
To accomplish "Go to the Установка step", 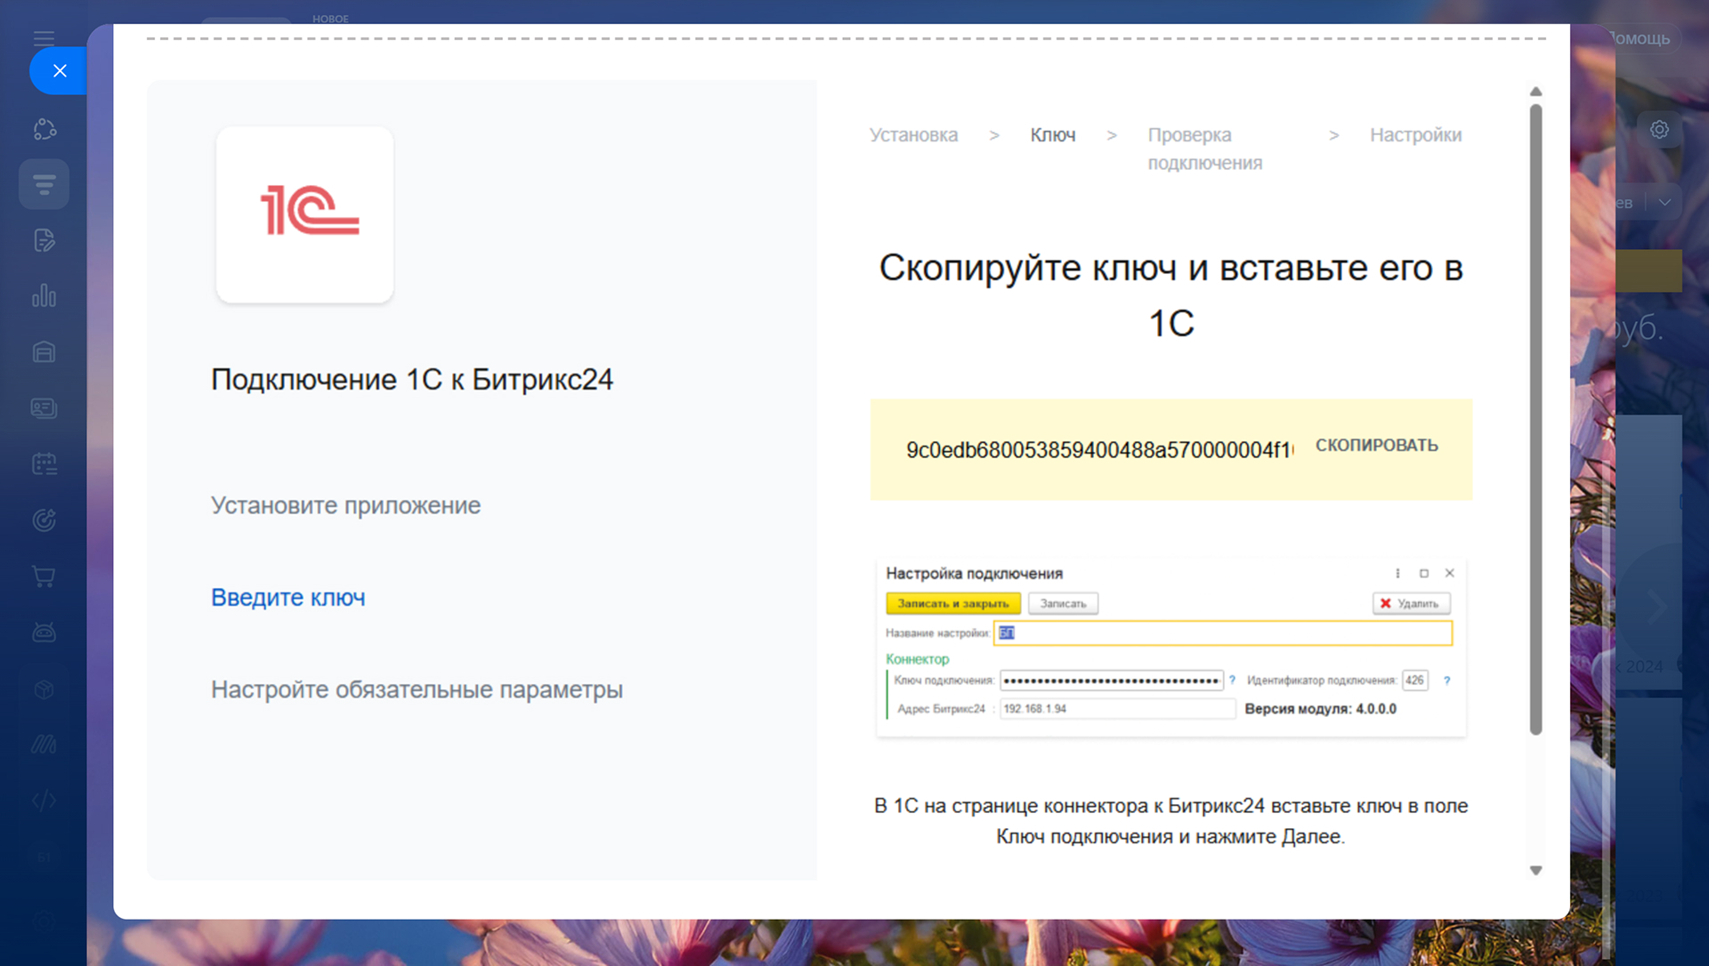I will (x=913, y=135).
